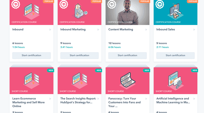The width and height of the screenshot is (204, 113).
Task: Click the play arrow beside The Search Insights Report
Action: (98, 99)
